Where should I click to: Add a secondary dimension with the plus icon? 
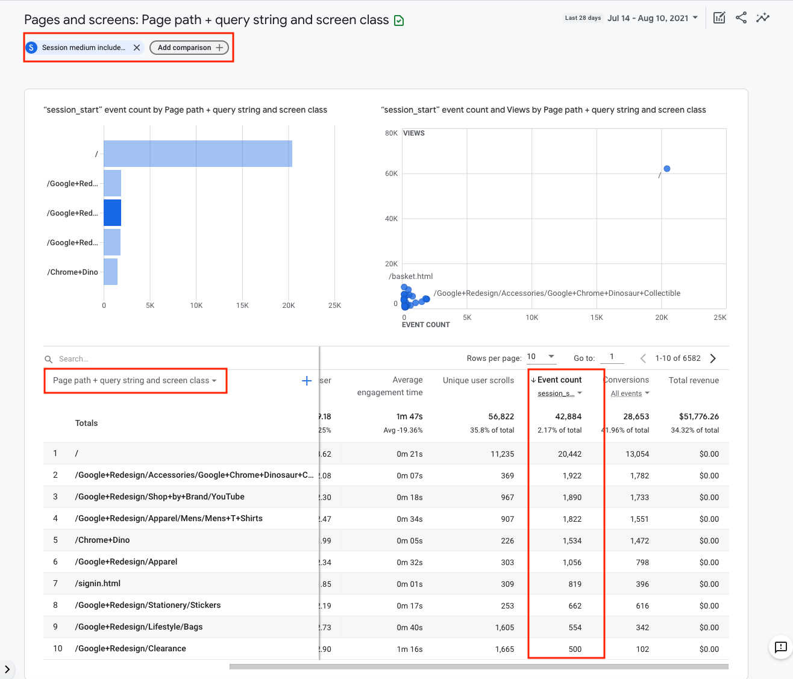(306, 380)
